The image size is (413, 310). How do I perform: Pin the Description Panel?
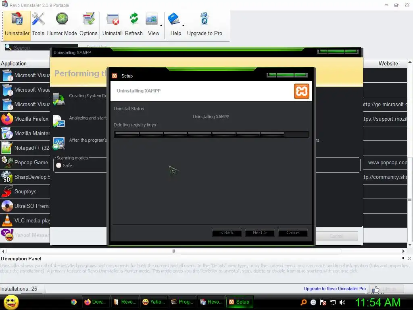[x=403, y=258]
